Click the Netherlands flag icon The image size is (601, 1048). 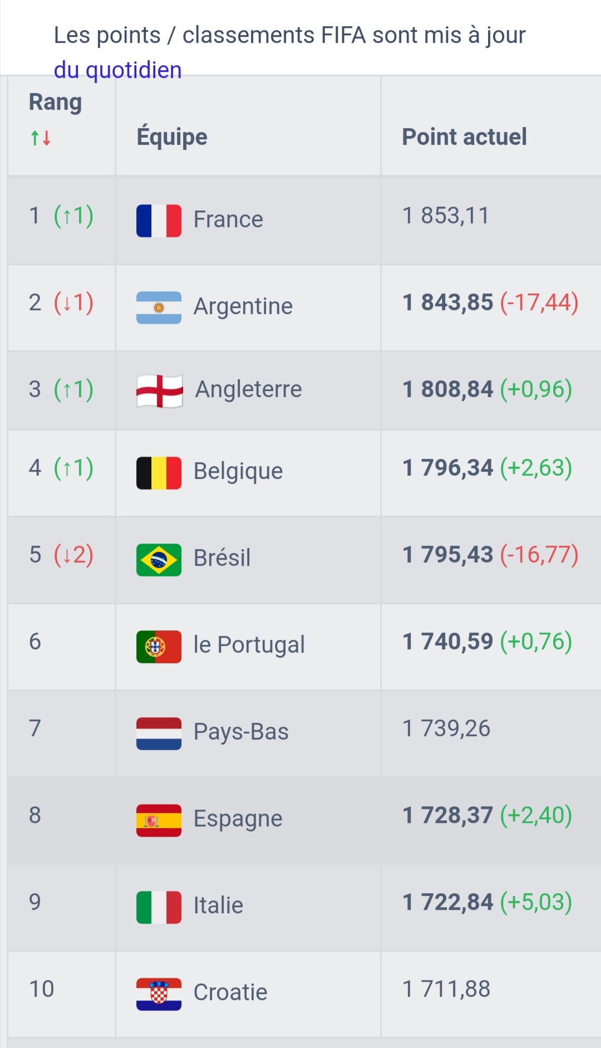point(159,733)
